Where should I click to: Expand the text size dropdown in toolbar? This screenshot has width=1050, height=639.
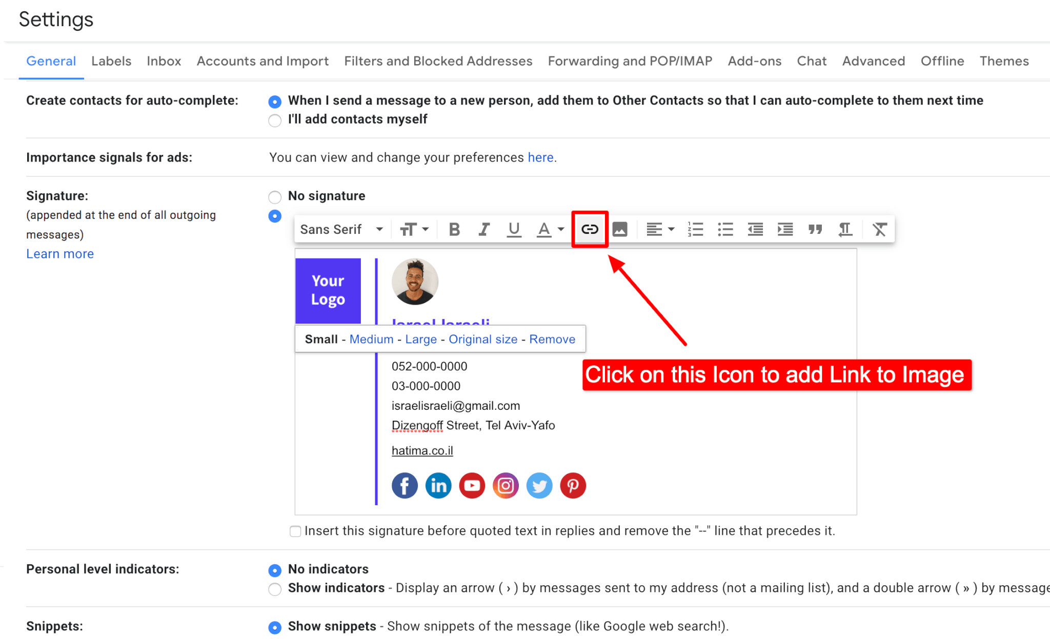pyautogui.click(x=415, y=229)
